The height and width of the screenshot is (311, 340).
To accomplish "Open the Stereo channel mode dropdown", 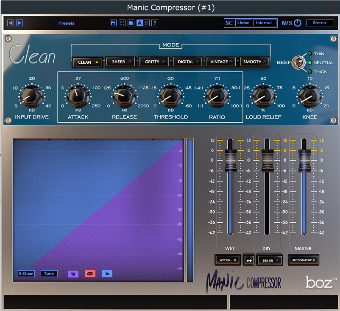I will pyautogui.click(x=320, y=23).
